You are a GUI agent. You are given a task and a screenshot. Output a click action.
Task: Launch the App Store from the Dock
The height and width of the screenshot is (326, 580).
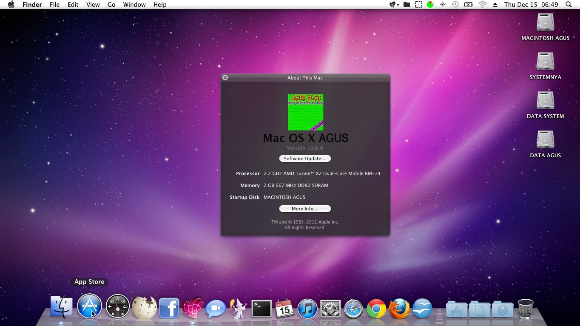pos(89,306)
